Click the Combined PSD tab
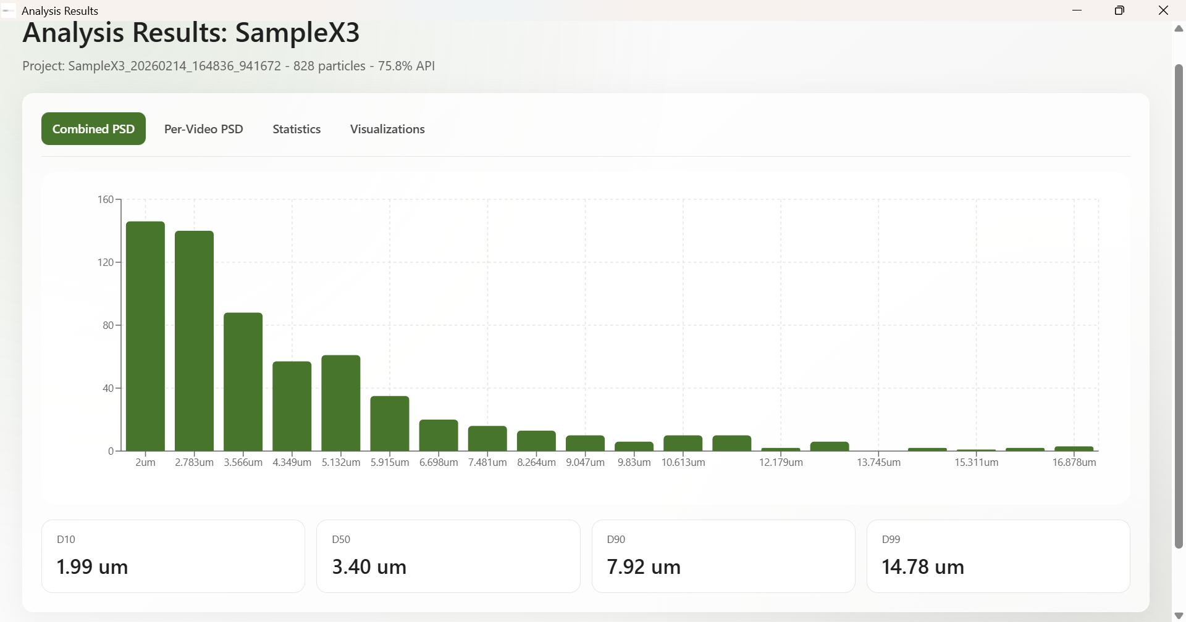1186x622 pixels. tap(93, 129)
